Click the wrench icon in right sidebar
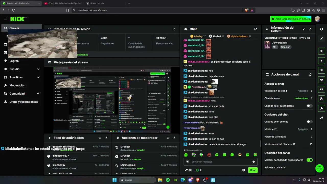 coord(321,108)
